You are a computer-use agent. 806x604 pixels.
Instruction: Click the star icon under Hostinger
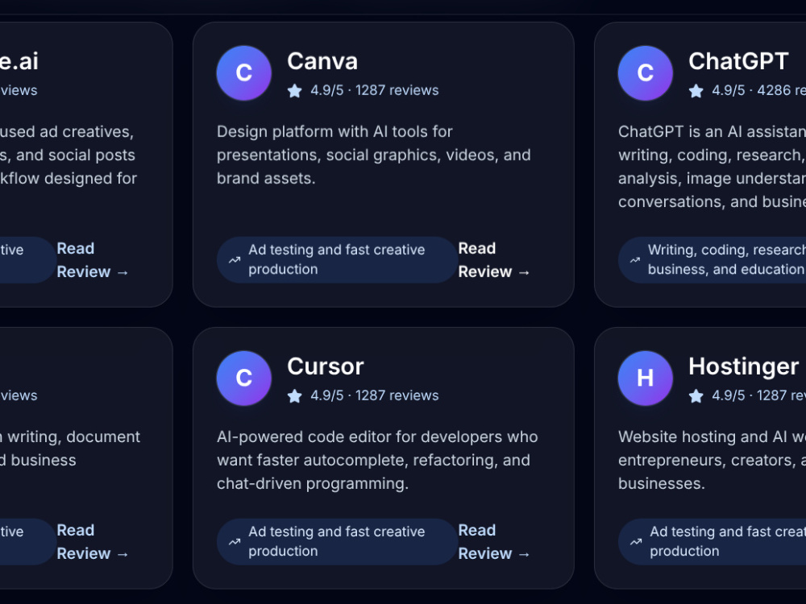(x=696, y=396)
